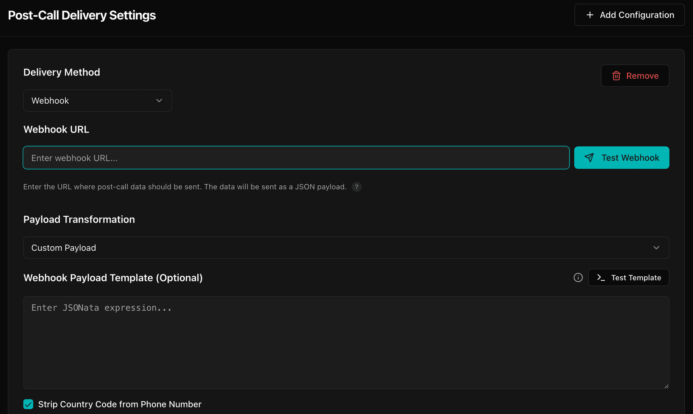Uncheck Strip Country Code from Phone Number
Viewport: 693px width, 414px height.
pyautogui.click(x=28, y=404)
